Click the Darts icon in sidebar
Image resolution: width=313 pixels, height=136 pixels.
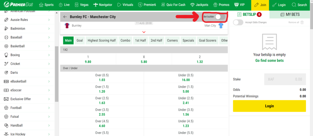pos(6,73)
